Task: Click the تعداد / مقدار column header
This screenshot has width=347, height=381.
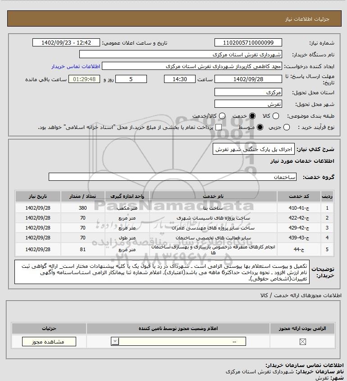Action: 82,196
